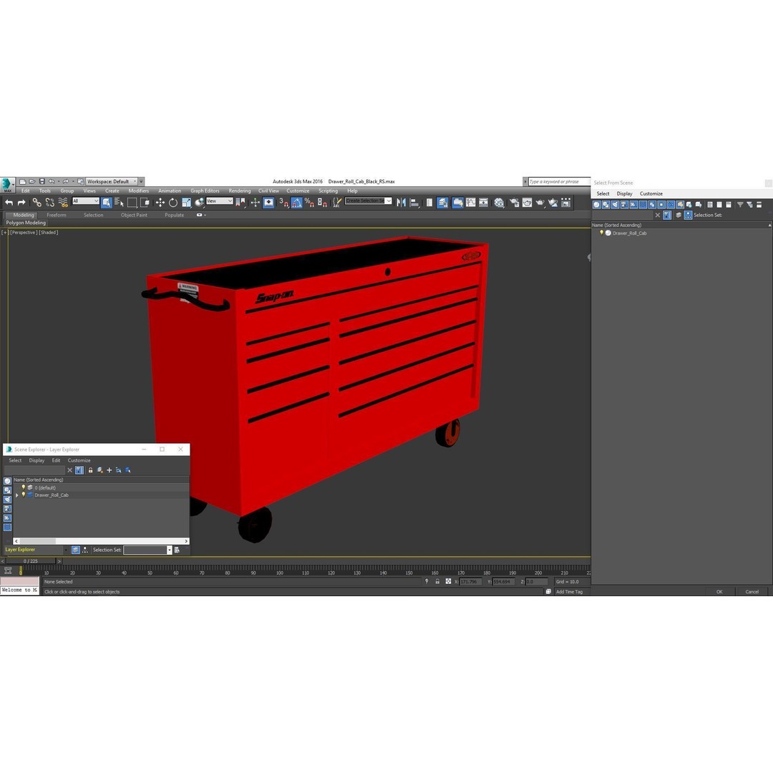The image size is (773, 773).
Task: Toggle lightbulb of Drawer_Roll_Cab in Select From Scene
Action: pos(601,233)
